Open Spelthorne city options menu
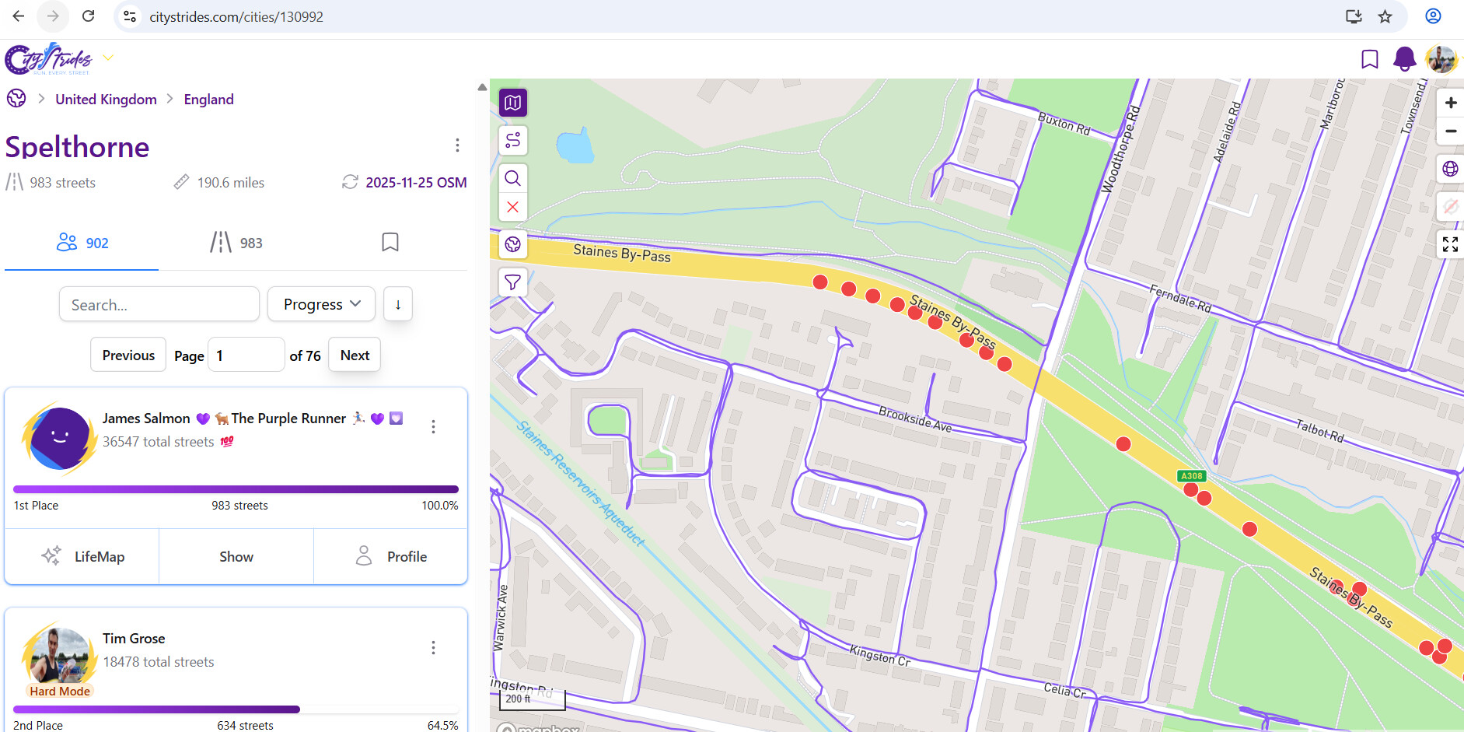The height and width of the screenshot is (732, 1464). click(x=457, y=145)
